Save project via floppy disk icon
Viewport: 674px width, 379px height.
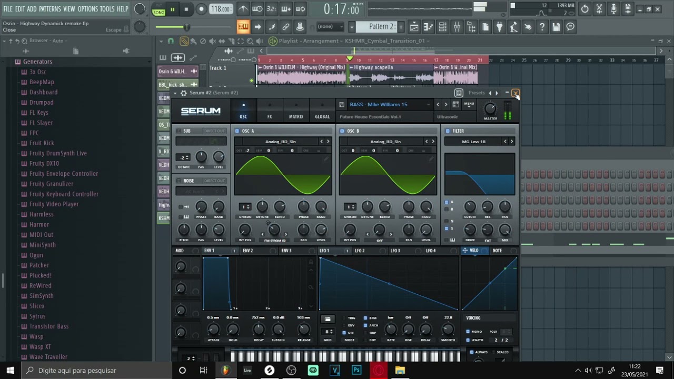(x=556, y=27)
